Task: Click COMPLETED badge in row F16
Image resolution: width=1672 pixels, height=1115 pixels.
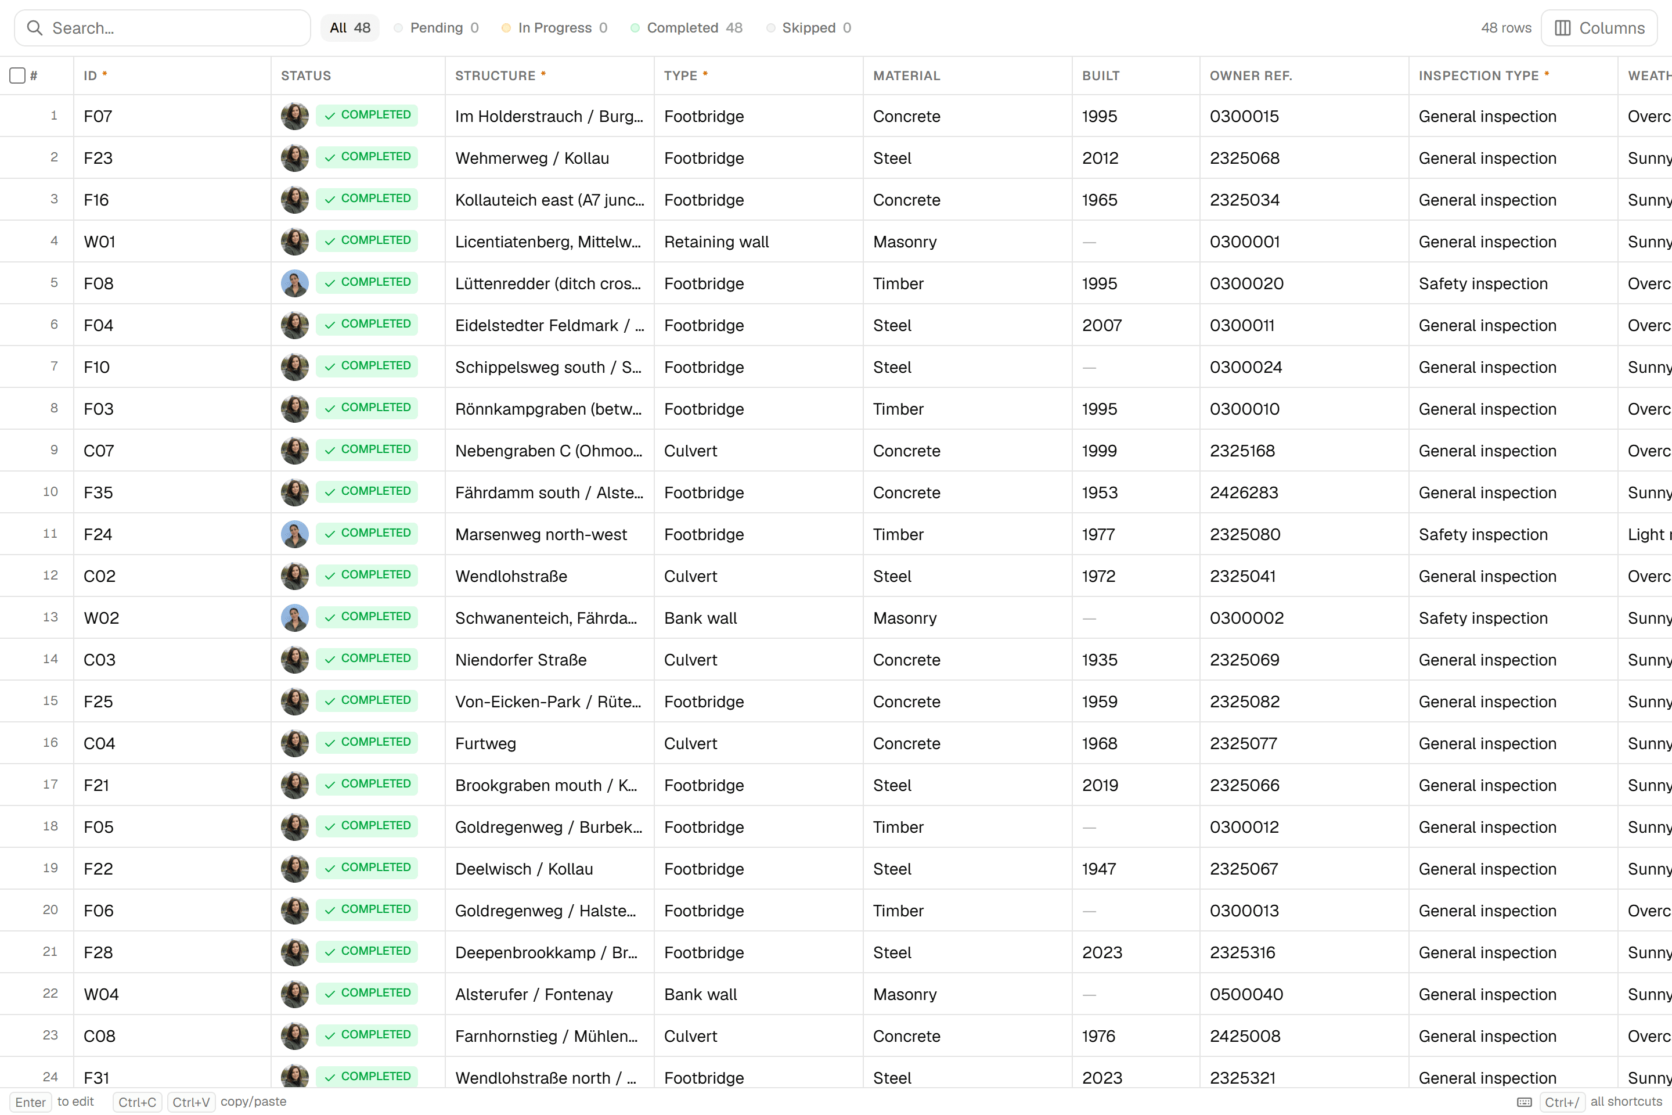Action: 367,199
